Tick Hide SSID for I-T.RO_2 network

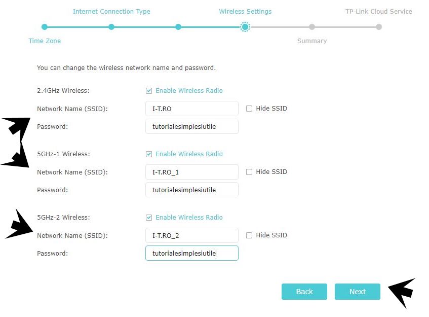tap(249, 235)
